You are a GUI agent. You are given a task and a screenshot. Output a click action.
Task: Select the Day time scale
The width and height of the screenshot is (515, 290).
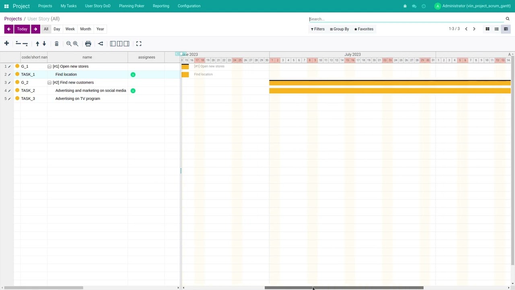pyautogui.click(x=57, y=29)
